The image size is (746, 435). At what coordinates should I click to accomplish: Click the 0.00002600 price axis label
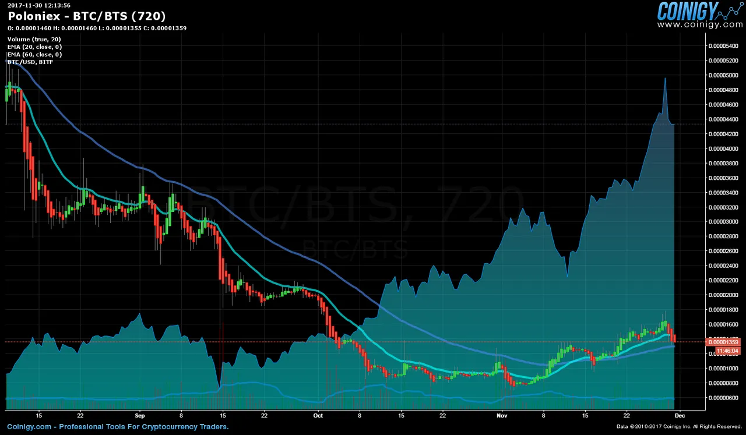pyautogui.click(x=723, y=251)
